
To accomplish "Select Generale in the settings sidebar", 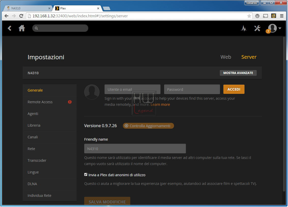I will (x=50, y=90).
